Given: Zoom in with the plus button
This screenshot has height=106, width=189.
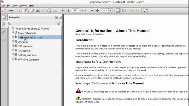Looking at the screenshot, I should click(97, 11).
